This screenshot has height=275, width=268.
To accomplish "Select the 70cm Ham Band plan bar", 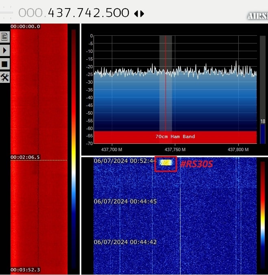I will coord(175,137).
